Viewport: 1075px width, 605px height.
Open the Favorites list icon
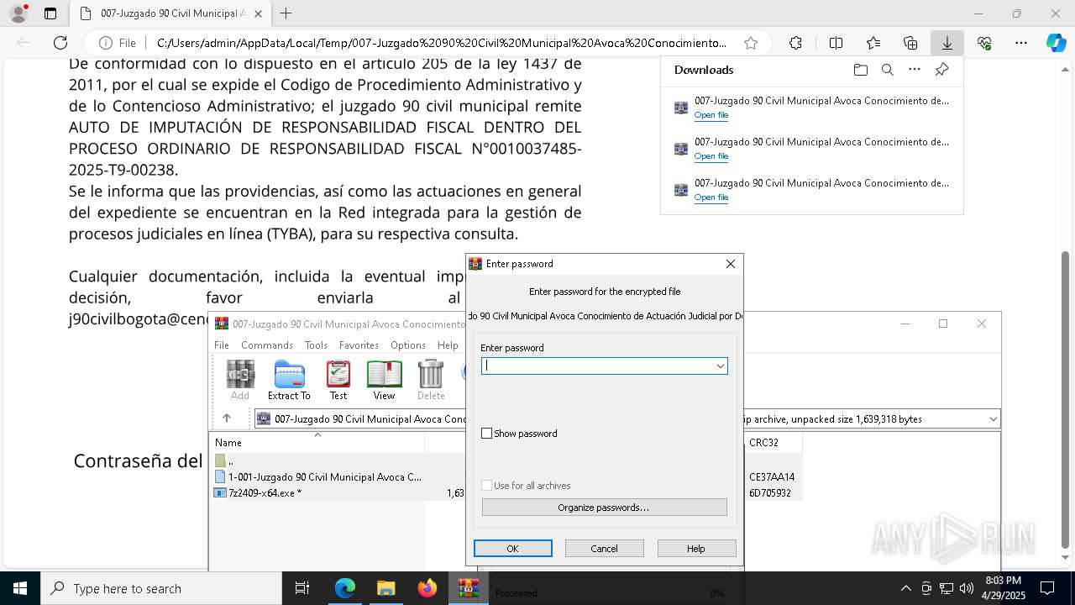pyautogui.click(x=873, y=43)
